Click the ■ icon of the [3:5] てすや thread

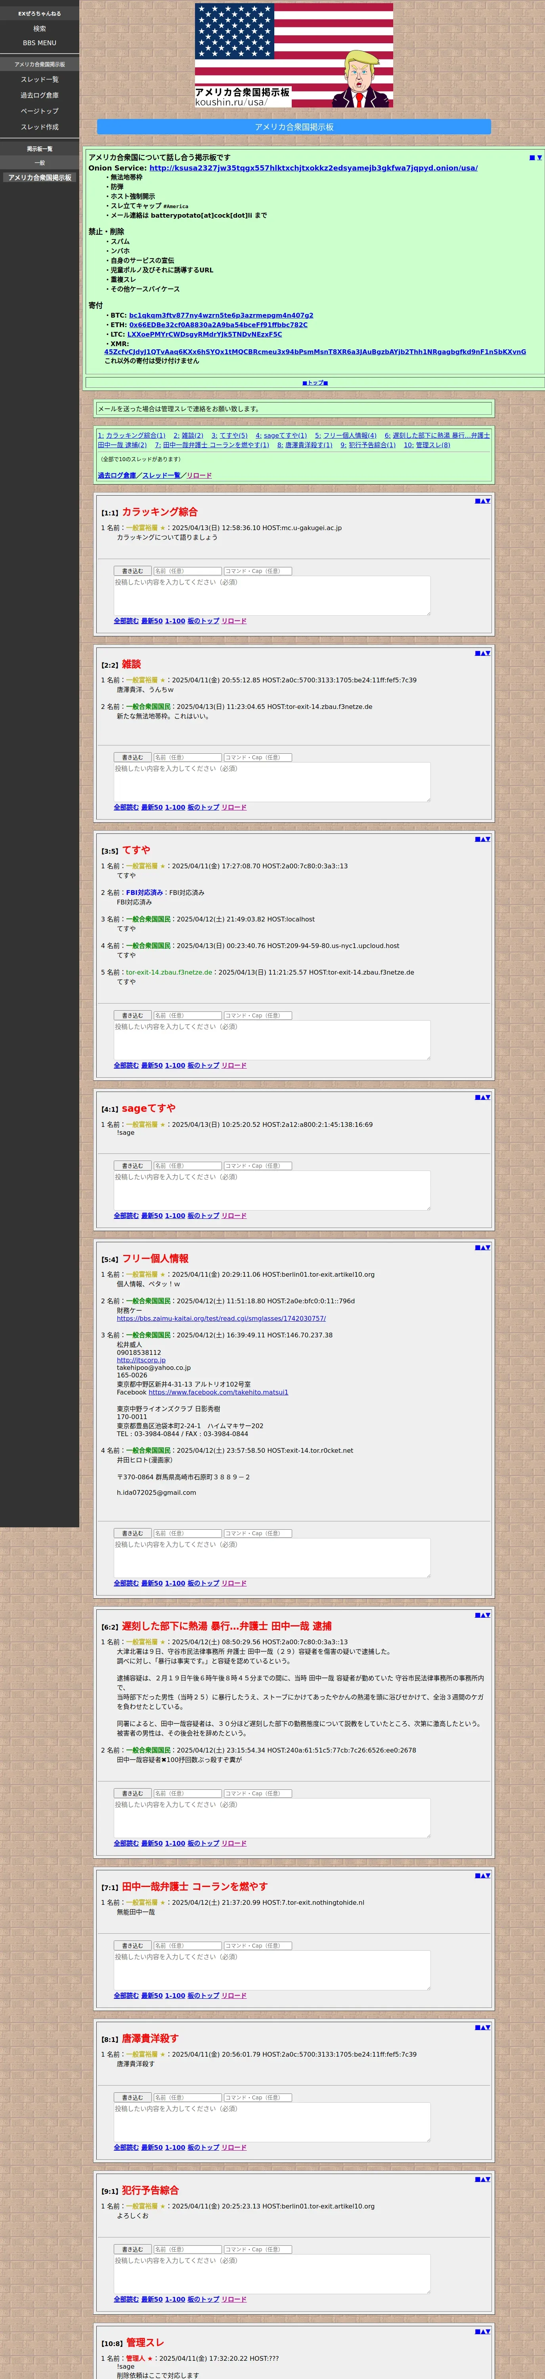(478, 839)
